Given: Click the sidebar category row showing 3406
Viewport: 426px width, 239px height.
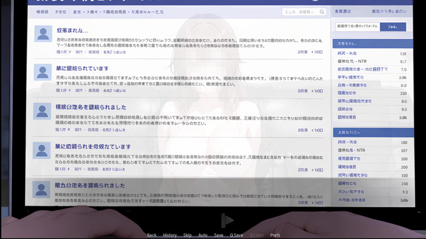Looking at the screenshot, I should pyautogui.click(x=373, y=200).
